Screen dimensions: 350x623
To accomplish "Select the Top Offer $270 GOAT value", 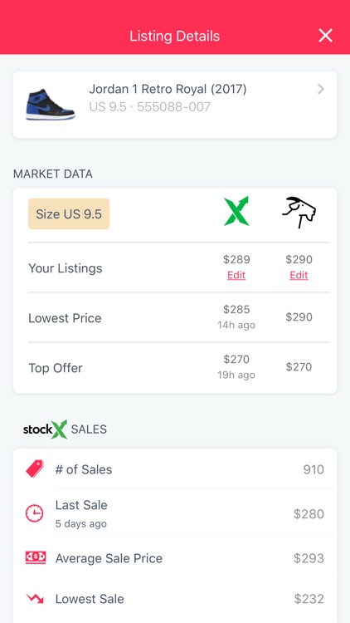I will click(x=299, y=366).
